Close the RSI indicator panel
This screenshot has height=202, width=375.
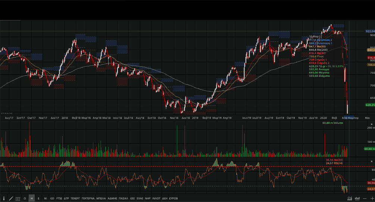click(x=371, y=161)
